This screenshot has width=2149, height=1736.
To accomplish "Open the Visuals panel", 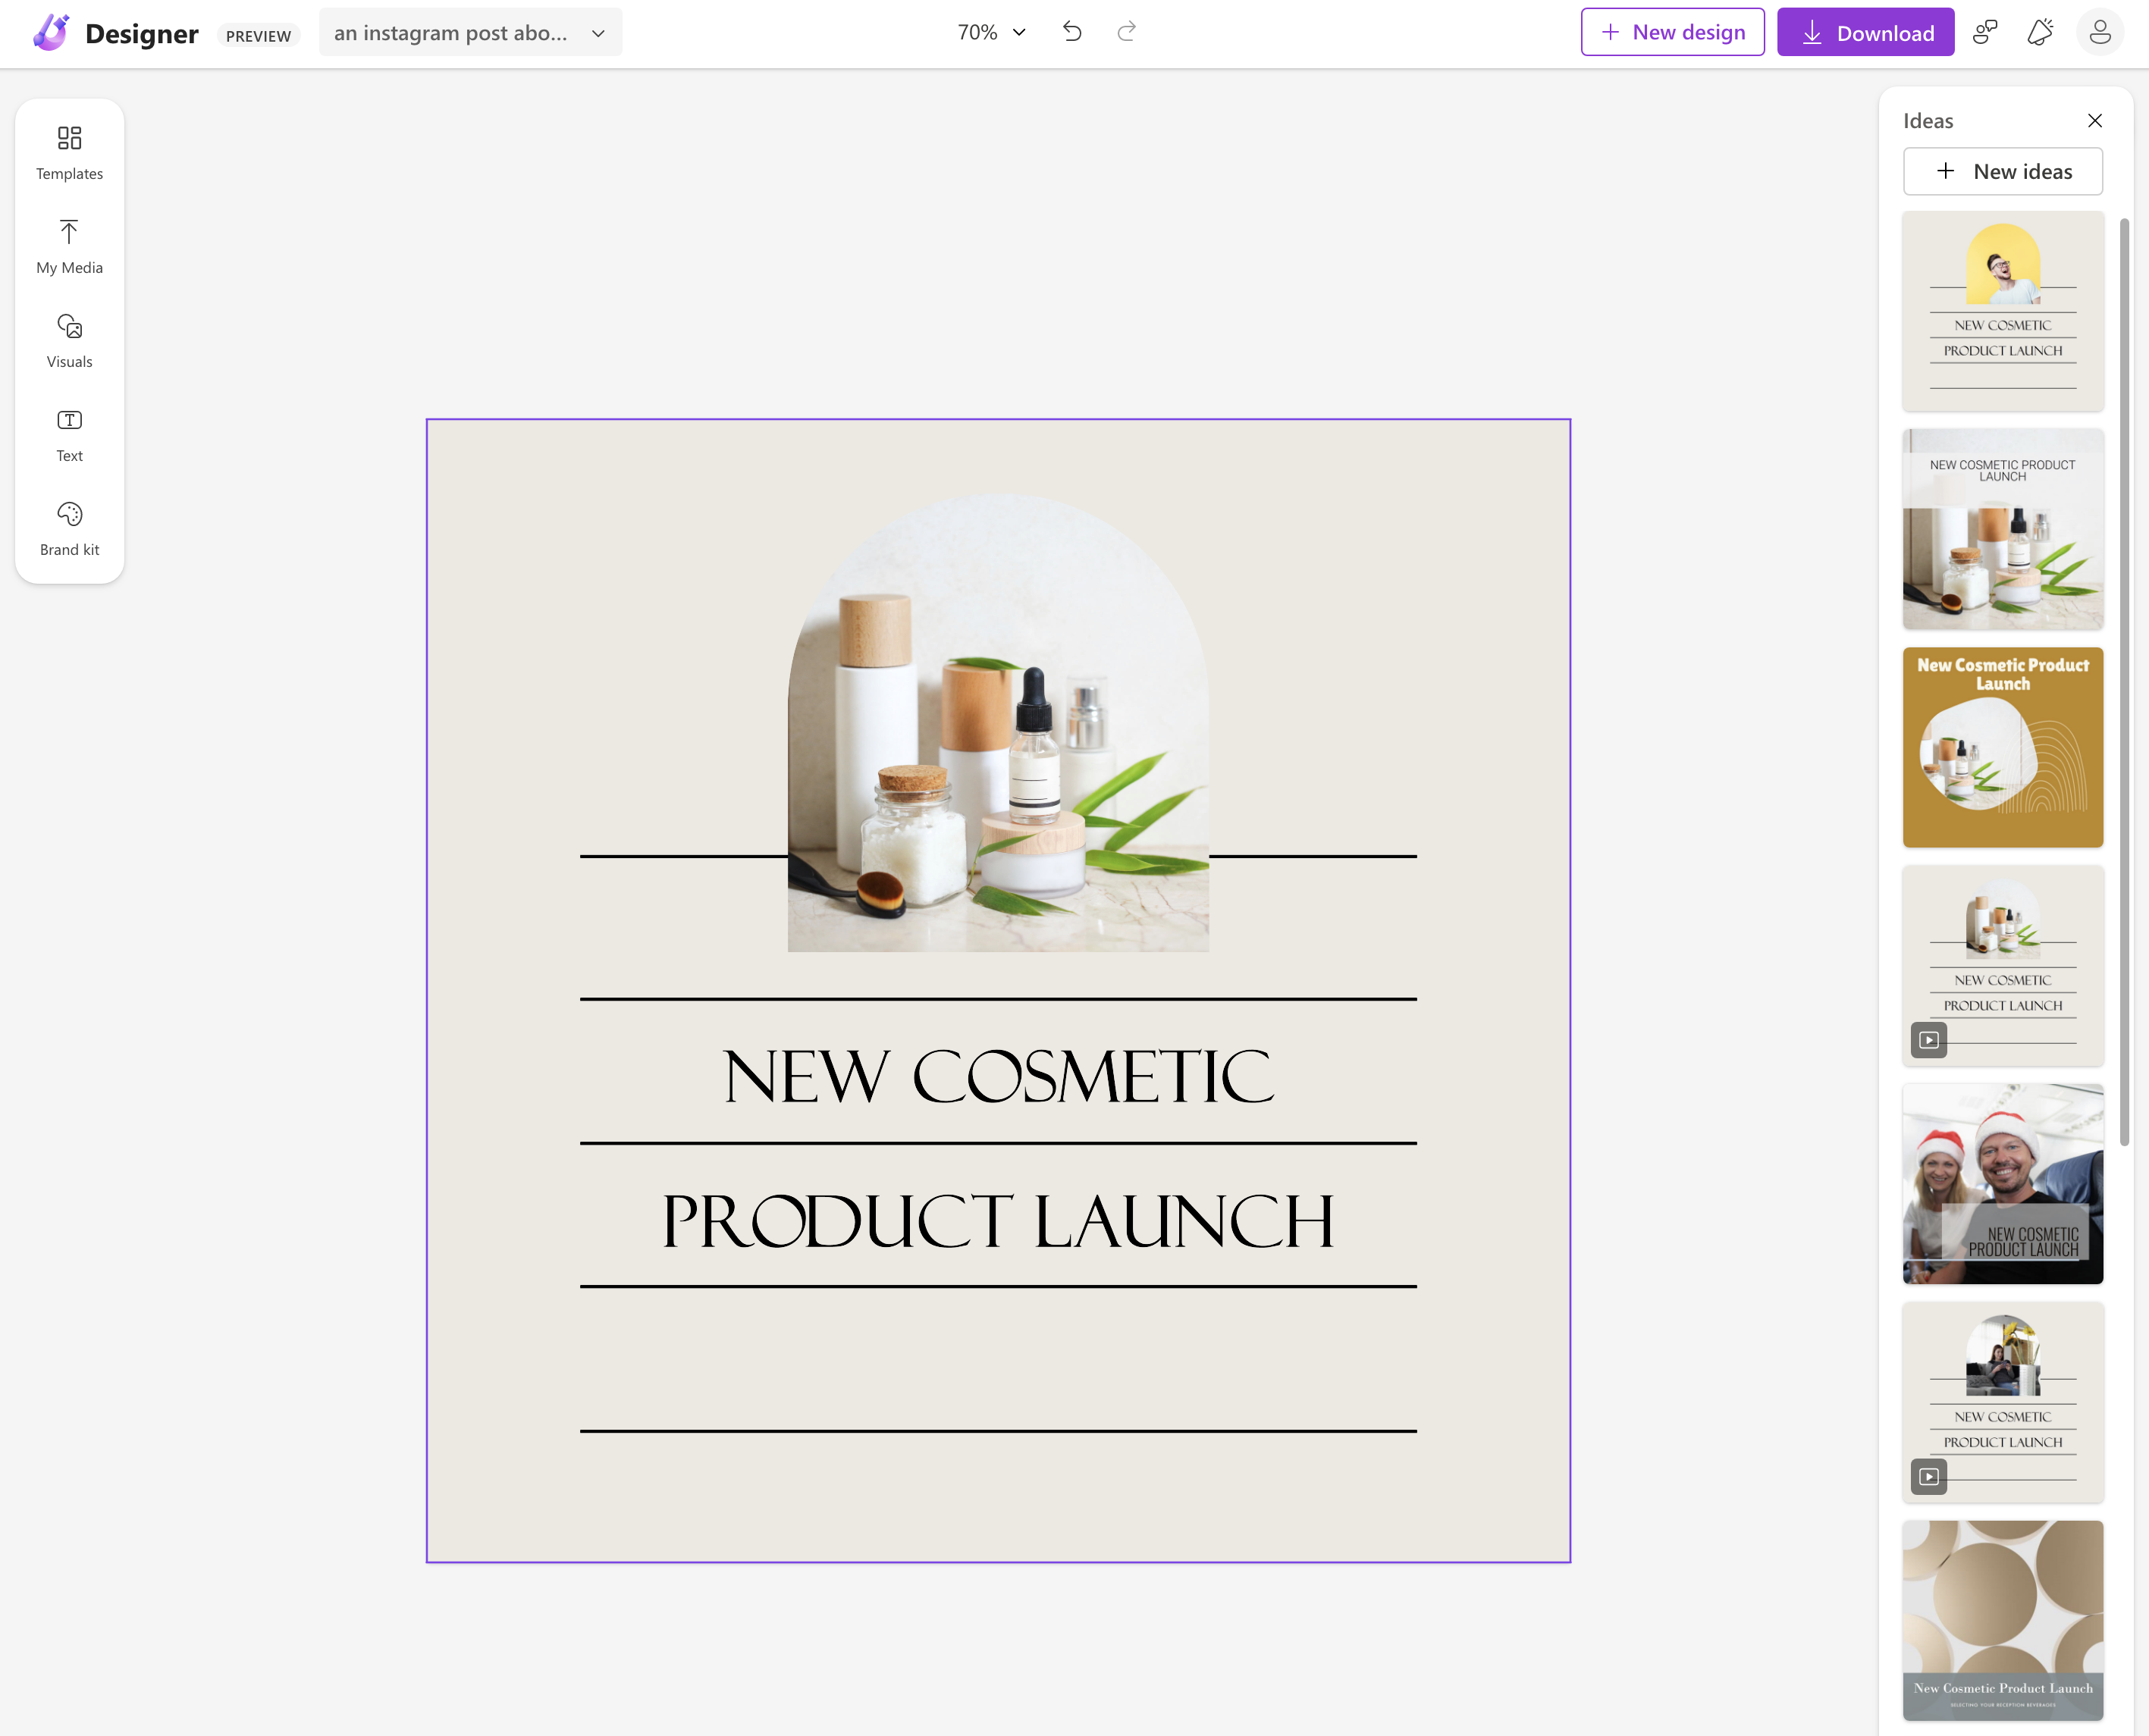I will [69, 340].
